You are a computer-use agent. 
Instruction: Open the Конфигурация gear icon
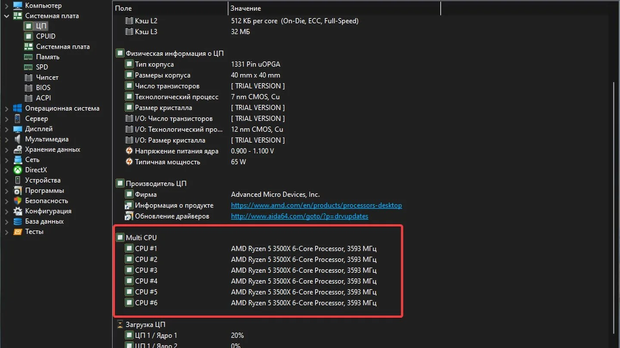[x=18, y=211]
